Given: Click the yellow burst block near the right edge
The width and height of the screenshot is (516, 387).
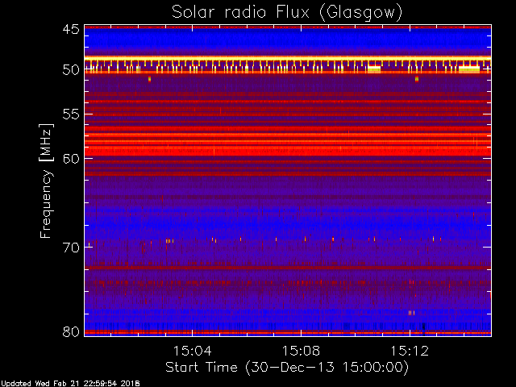Looking at the screenshot, I should pyautogui.click(x=468, y=69).
